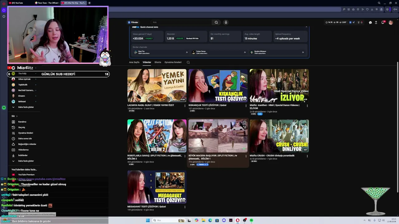Open the Oynatma listeleri channel tab

coord(173,62)
